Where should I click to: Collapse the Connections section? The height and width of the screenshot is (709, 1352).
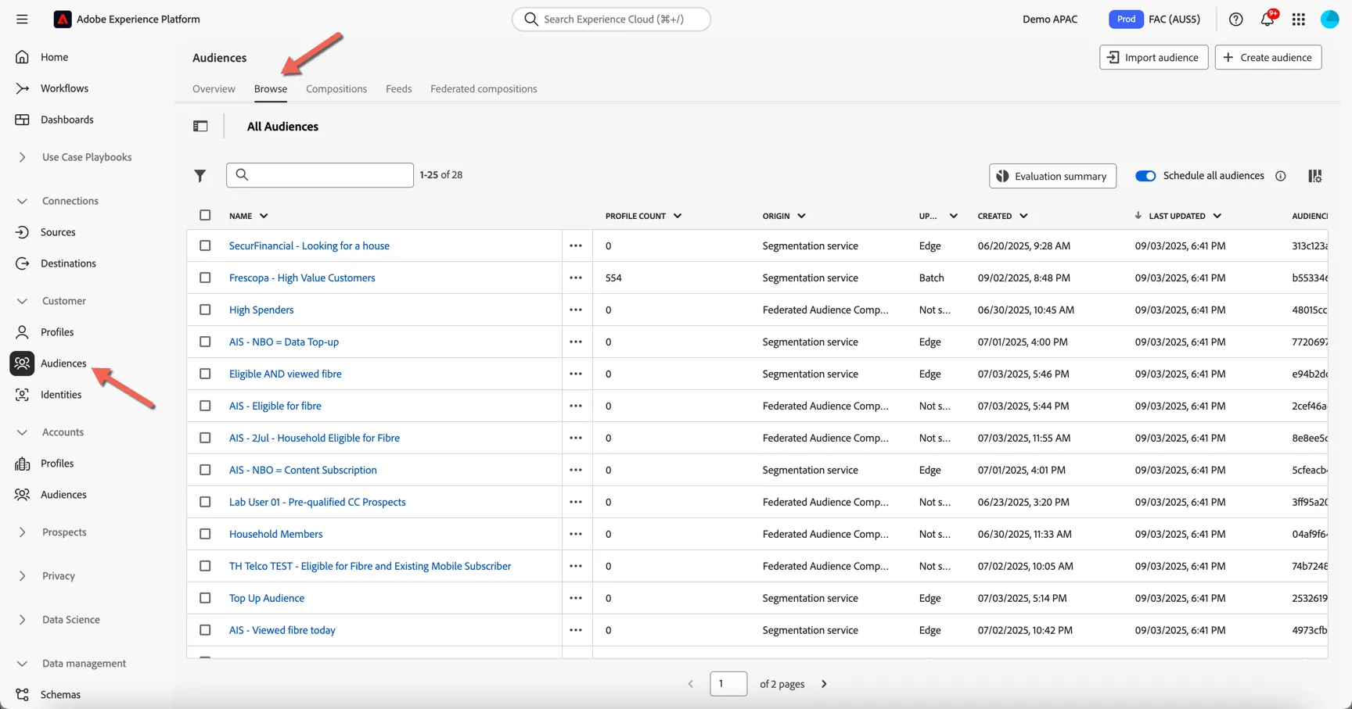click(x=22, y=201)
